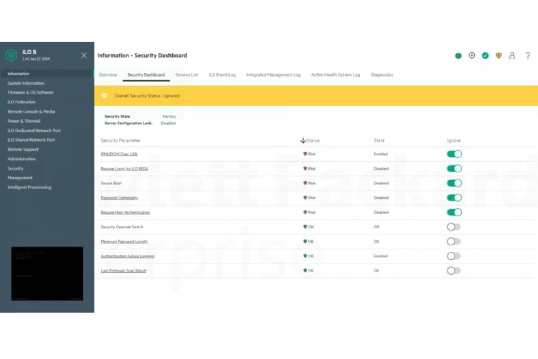The height and width of the screenshot is (359, 538).
Task: Click the green power status icon
Action: (458, 55)
